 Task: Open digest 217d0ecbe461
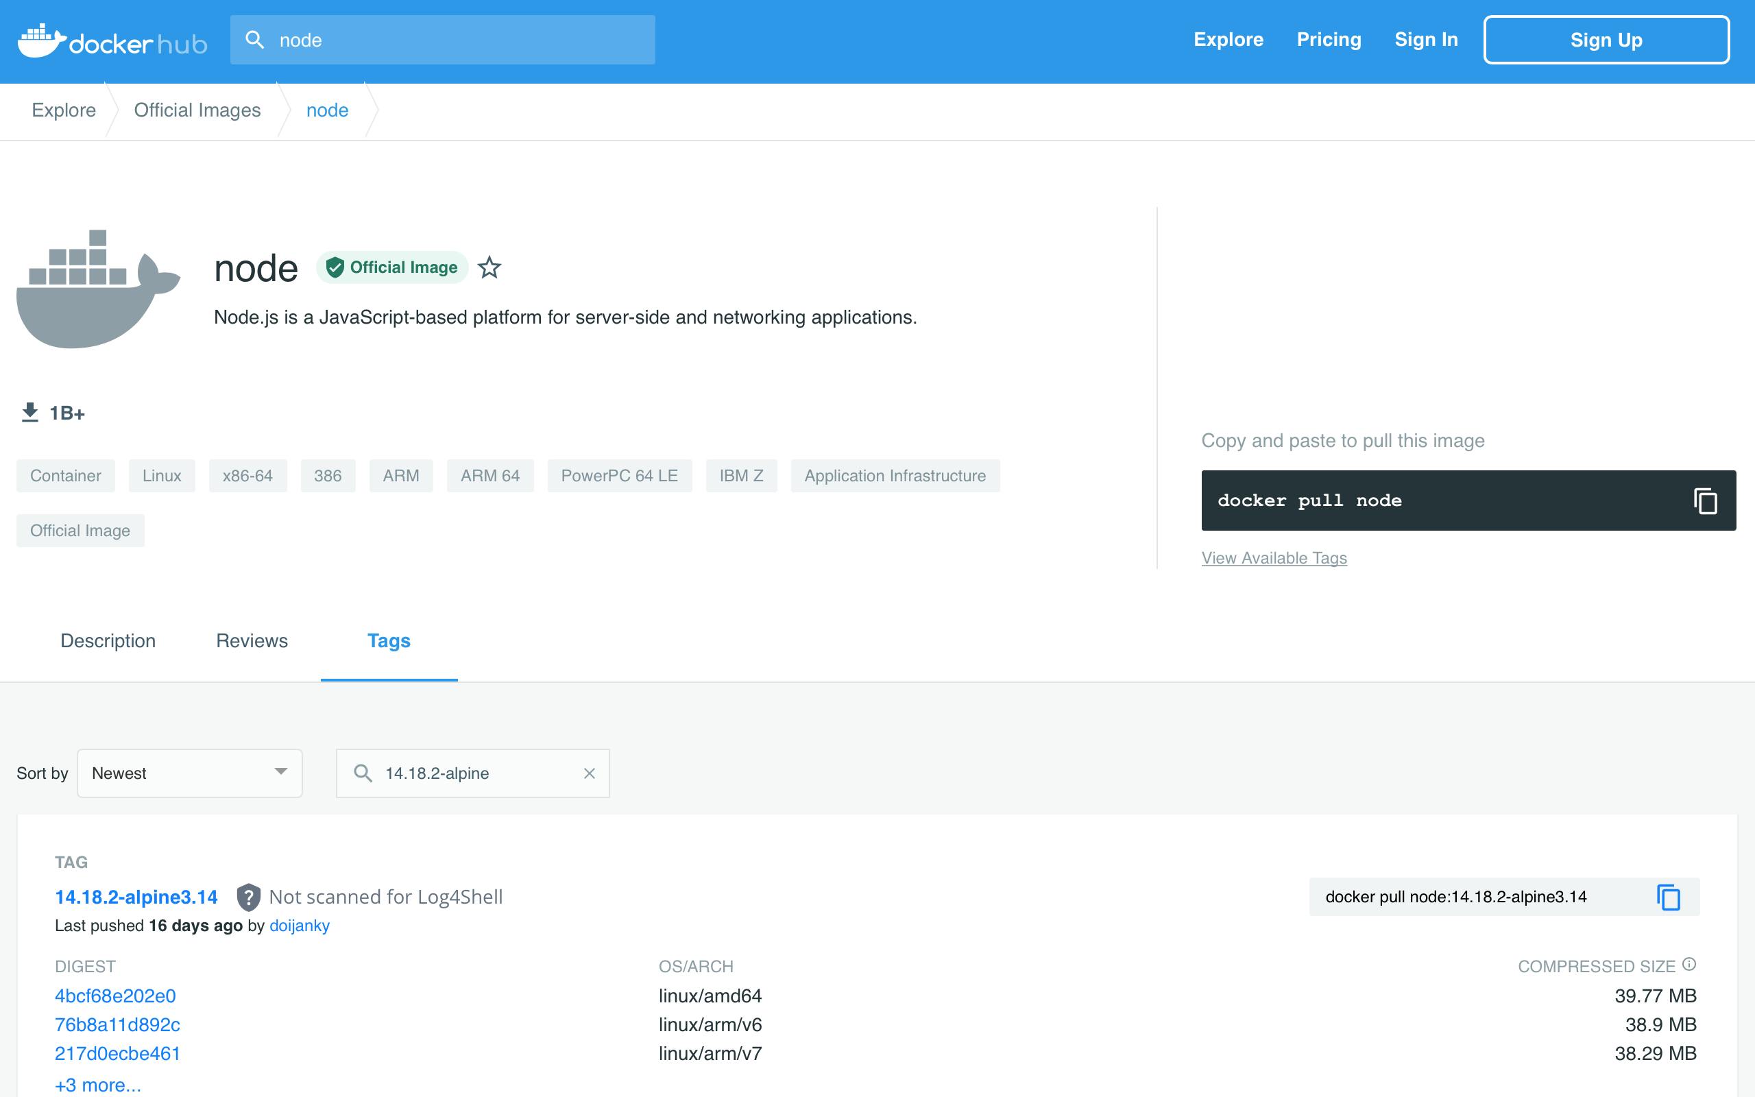[x=117, y=1054]
